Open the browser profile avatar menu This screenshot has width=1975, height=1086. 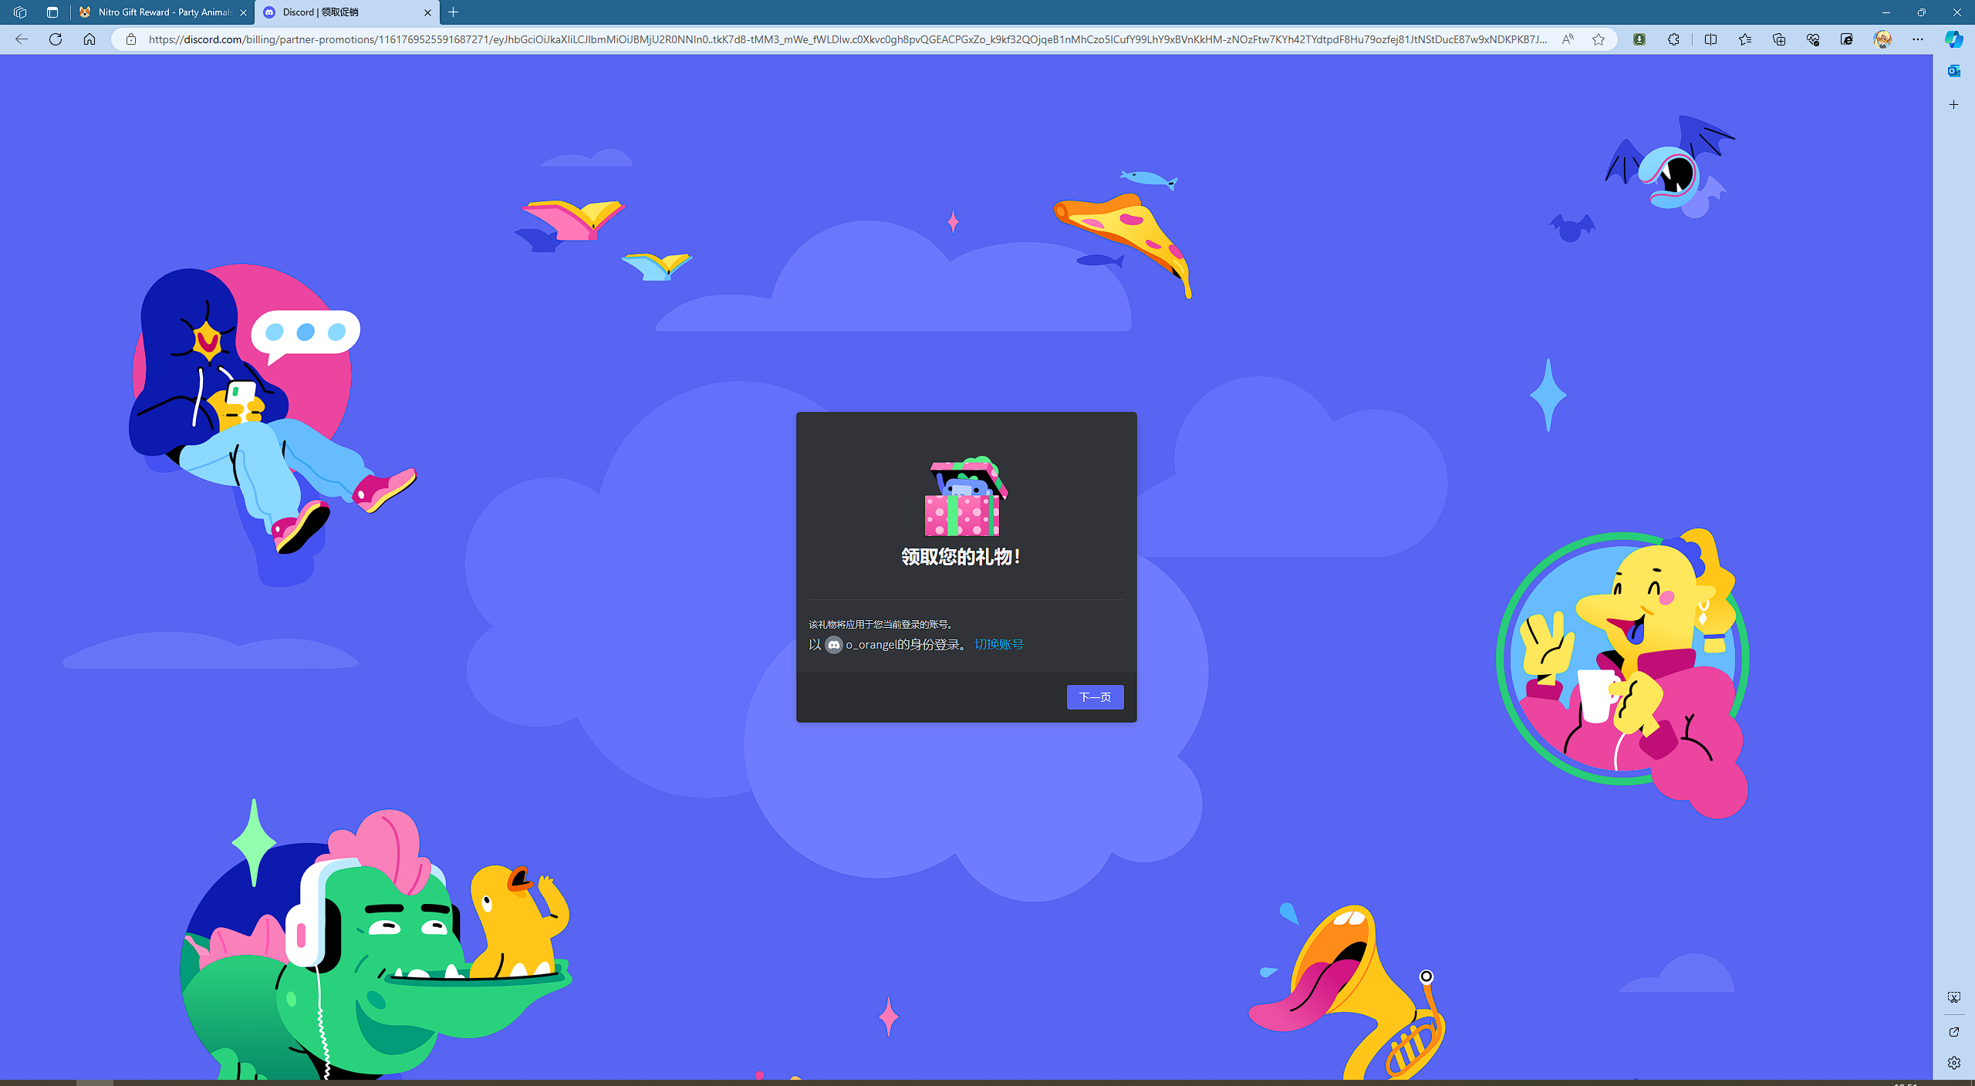[1882, 39]
